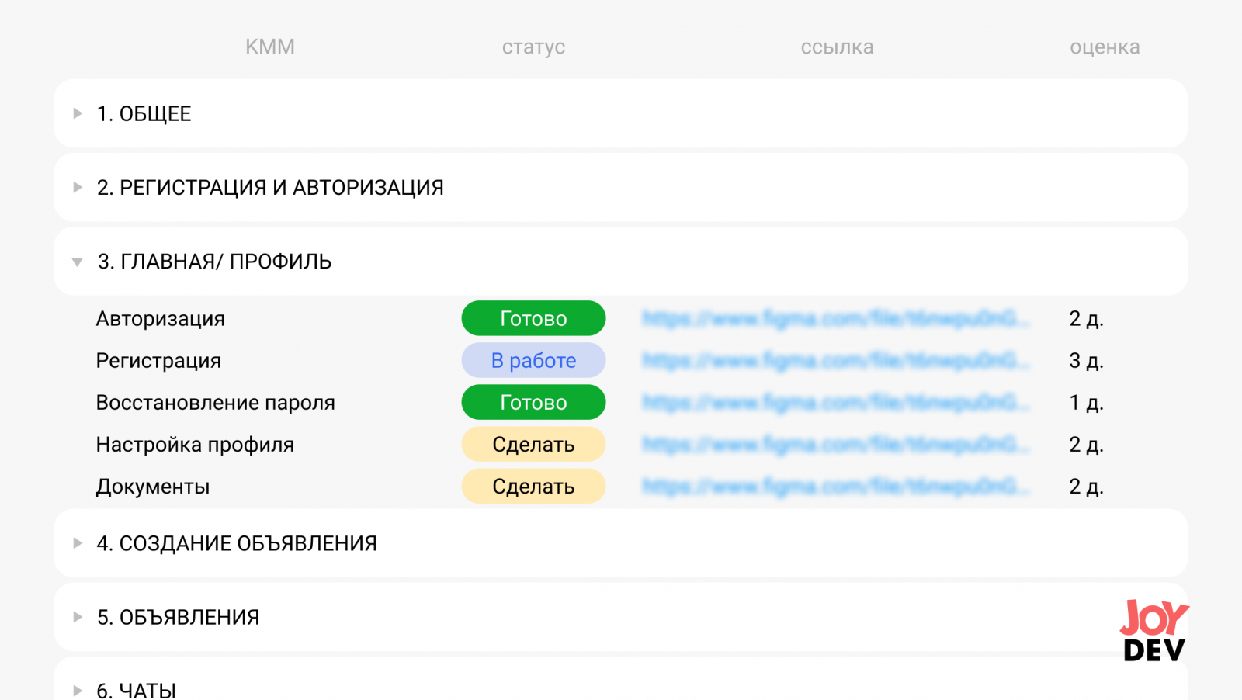
Task: Select the Настройка профиля task row
Action: click(x=621, y=444)
